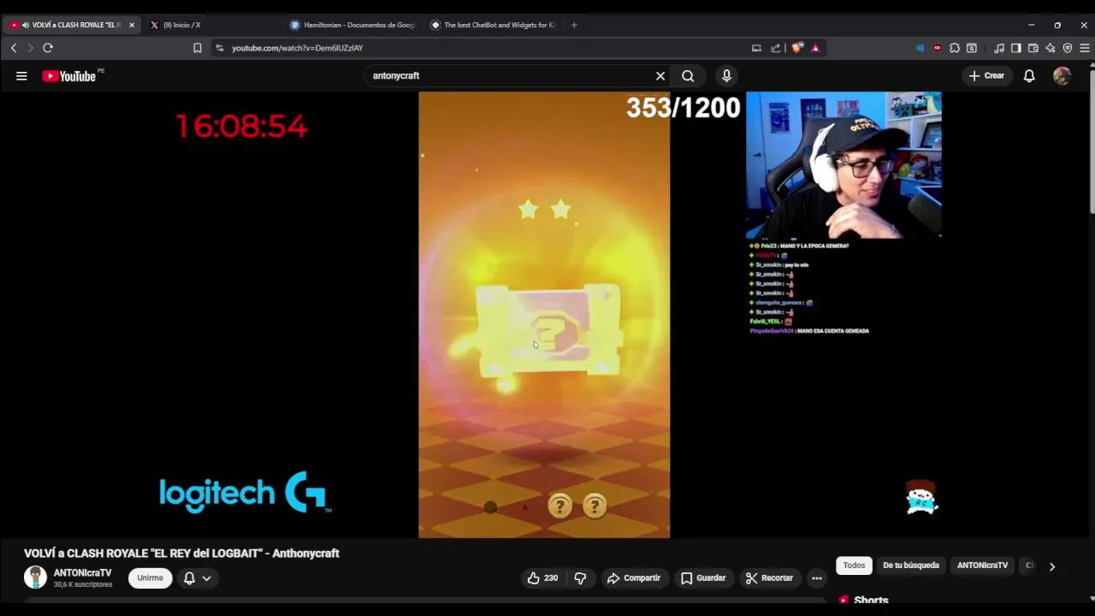Switch to the best ChatBot and Widgets tab
Screen dimensions: 1095x616
493,25
